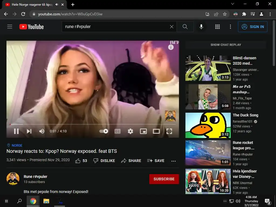
Task: Open Chrome extensions puzzle menu
Action: (244, 14)
